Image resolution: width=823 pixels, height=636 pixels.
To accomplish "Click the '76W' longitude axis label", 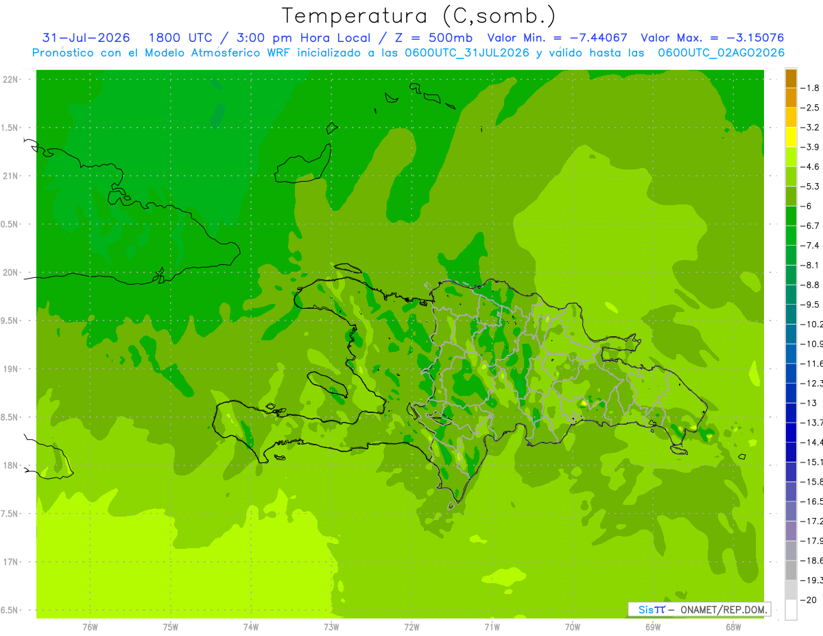I will pos(90,627).
